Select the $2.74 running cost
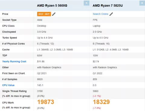This screenshot has height=111, width=145. (96, 61)
